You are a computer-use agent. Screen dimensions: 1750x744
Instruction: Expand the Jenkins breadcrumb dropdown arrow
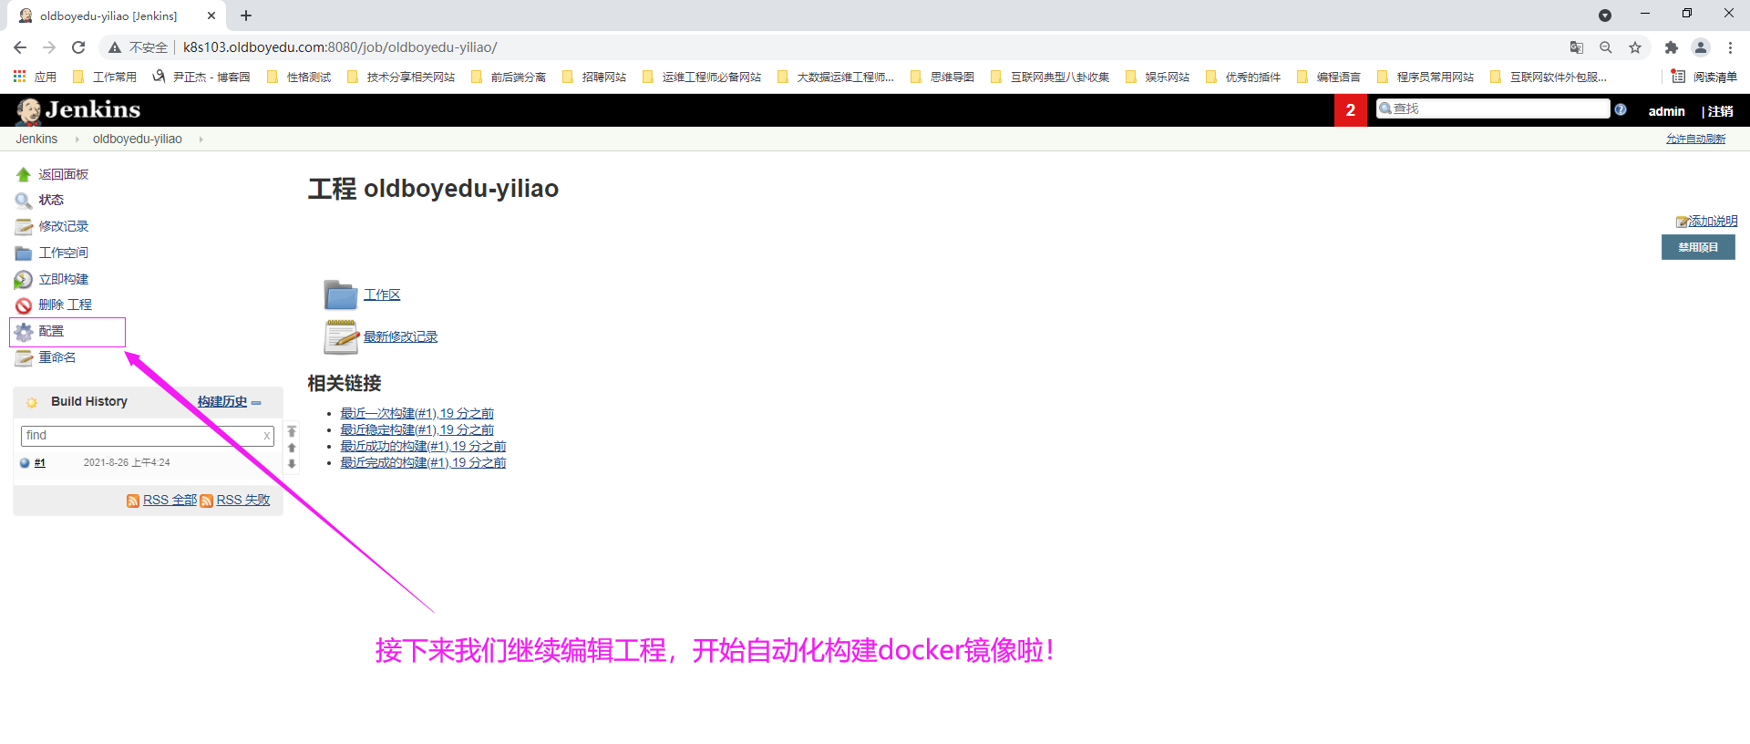point(77,139)
